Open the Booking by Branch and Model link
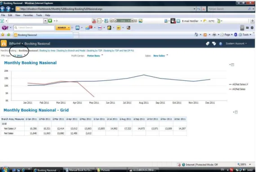The image size is (257, 172). [x=71, y=51]
